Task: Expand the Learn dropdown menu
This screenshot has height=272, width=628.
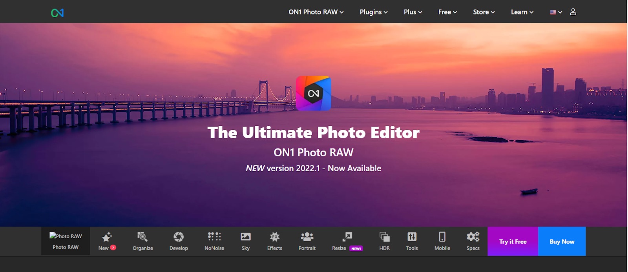Action: [522, 12]
